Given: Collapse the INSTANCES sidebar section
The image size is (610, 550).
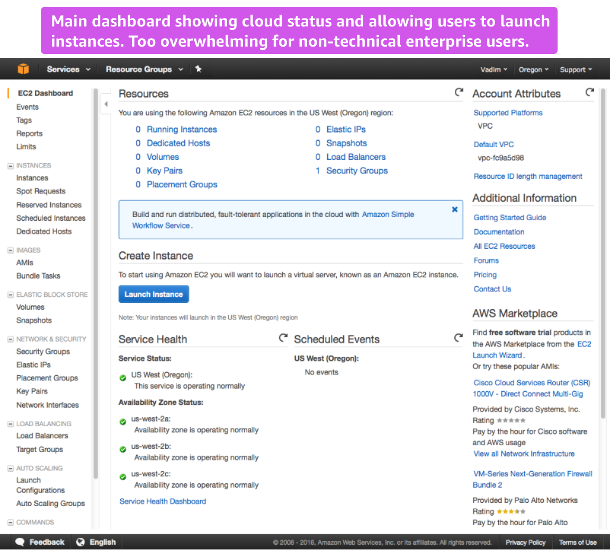Looking at the screenshot, I should (11, 166).
